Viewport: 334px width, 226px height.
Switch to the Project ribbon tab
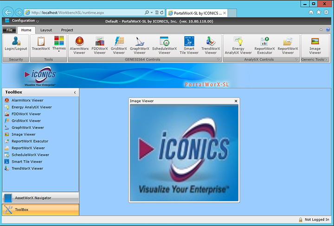point(67,30)
